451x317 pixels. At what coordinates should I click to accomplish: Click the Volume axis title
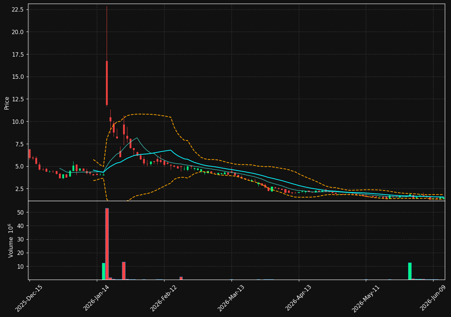tap(11, 240)
